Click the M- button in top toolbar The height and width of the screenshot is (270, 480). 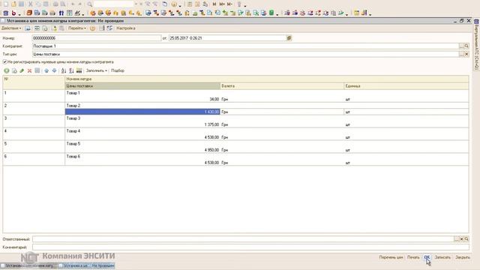click(x=229, y=4)
